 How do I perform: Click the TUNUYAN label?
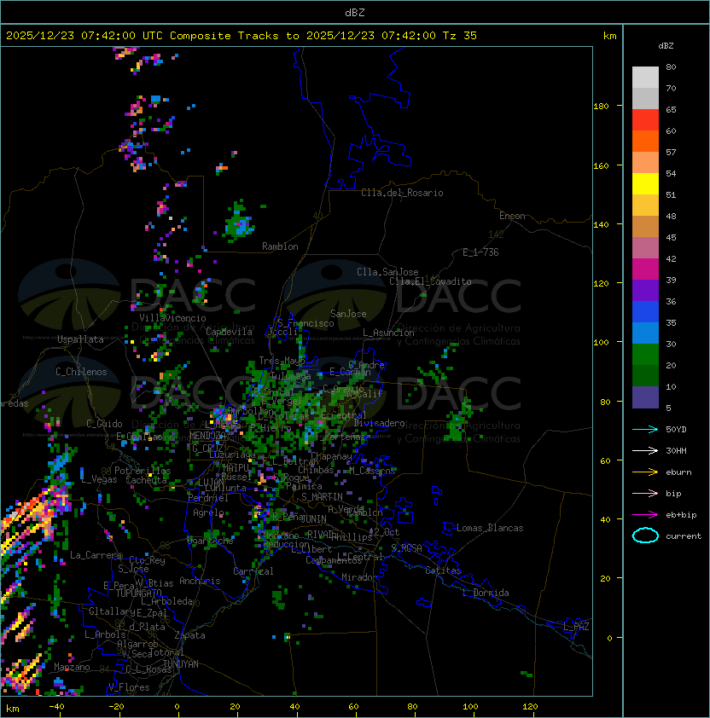[181, 664]
